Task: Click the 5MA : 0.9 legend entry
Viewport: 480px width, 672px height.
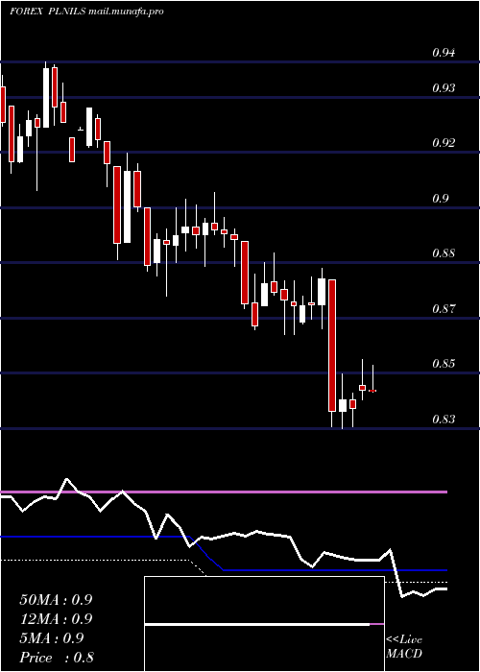Action: tap(52, 638)
